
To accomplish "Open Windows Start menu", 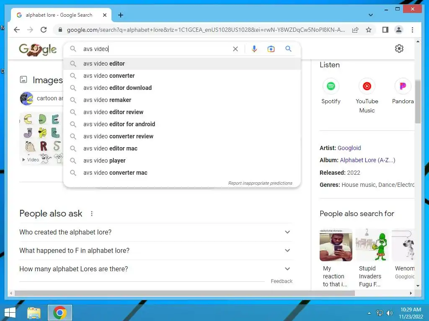I will coord(10,313).
